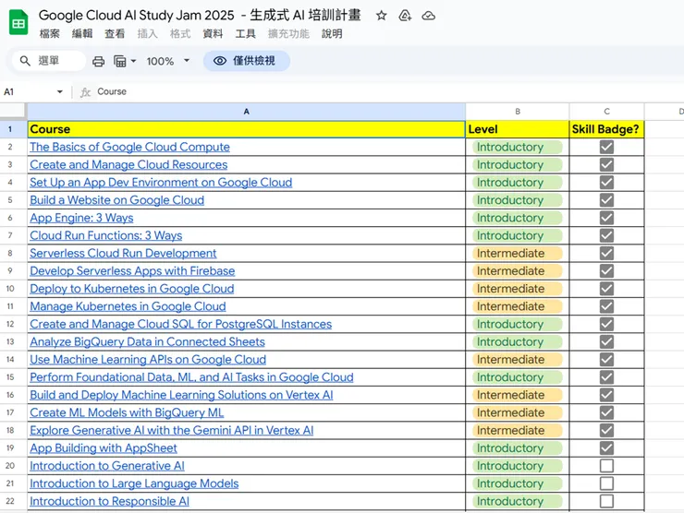Viewport: 684px width, 513px height.
Task: Toggle Skill Badge checkbox for Analyze BigQuery Data in Connected Sheets
Action: click(606, 342)
